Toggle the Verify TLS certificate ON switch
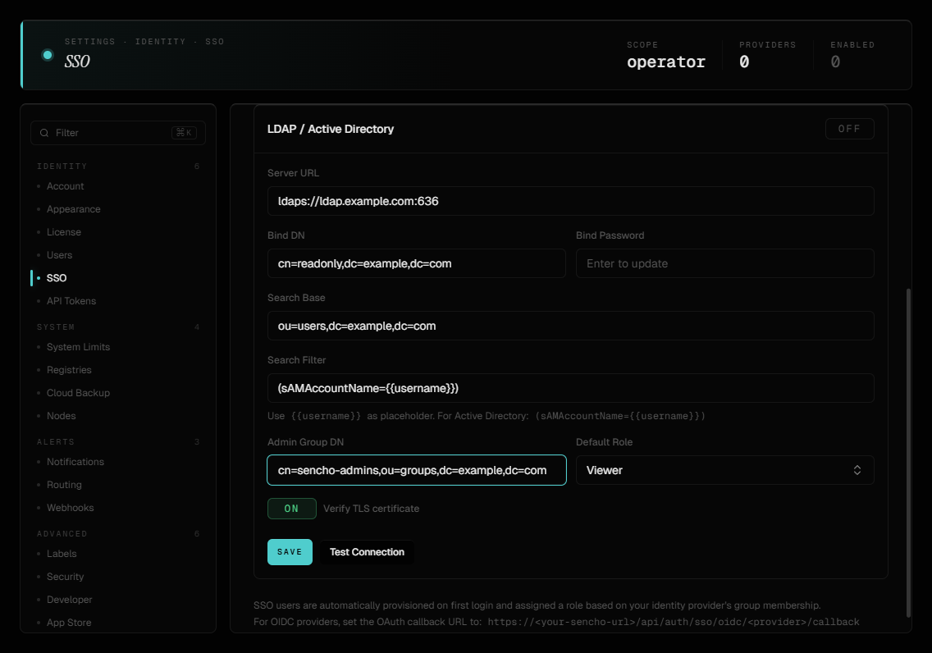Image resolution: width=932 pixels, height=653 pixels. 292,509
